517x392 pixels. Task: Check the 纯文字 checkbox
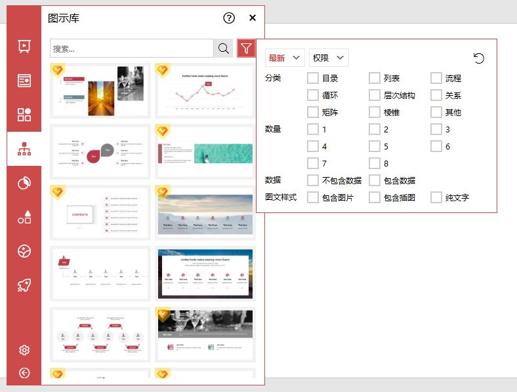pos(436,198)
